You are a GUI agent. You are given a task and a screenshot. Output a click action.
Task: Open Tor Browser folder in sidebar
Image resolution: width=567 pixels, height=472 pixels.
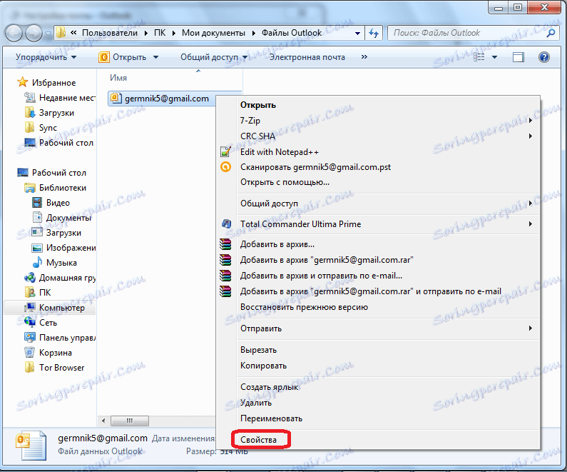[61, 368]
